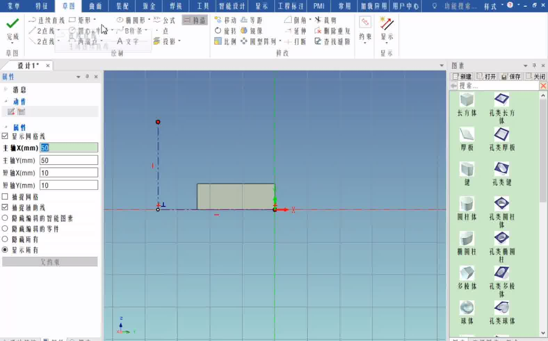Choose the 圆型阵列 circular pattern tool

click(x=259, y=41)
